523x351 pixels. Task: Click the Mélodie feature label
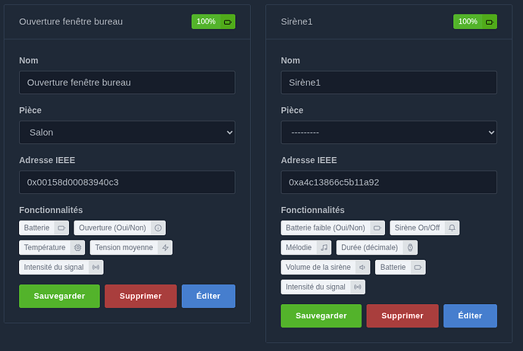(299, 248)
